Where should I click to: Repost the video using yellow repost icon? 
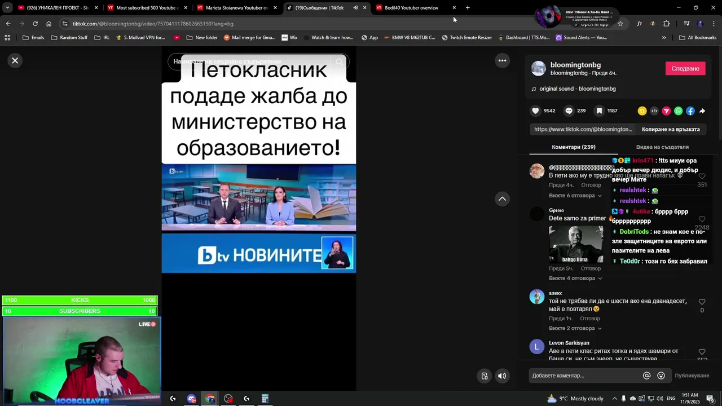click(642, 111)
